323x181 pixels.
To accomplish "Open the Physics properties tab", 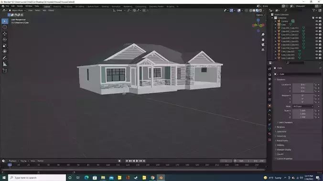I will pyautogui.click(x=269, y=120).
